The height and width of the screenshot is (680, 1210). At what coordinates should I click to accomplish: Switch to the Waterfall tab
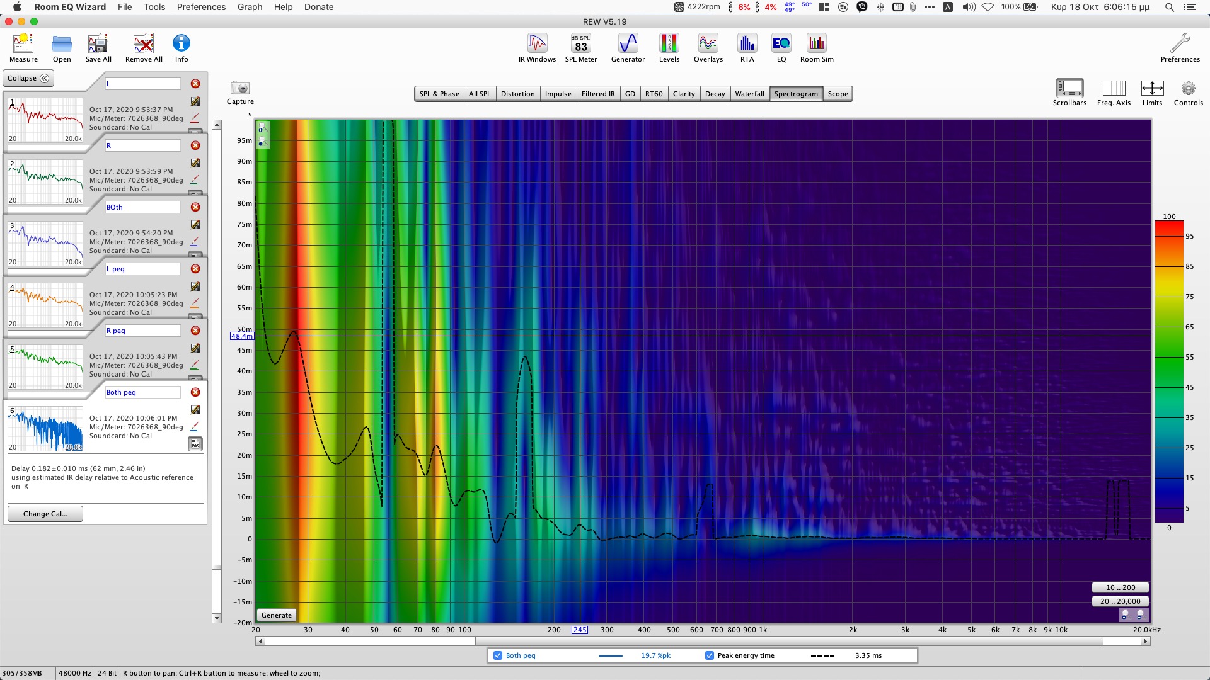[x=749, y=94]
